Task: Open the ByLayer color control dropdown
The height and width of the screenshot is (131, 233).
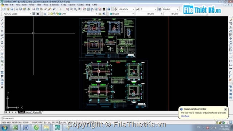Action: pos(122,14)
